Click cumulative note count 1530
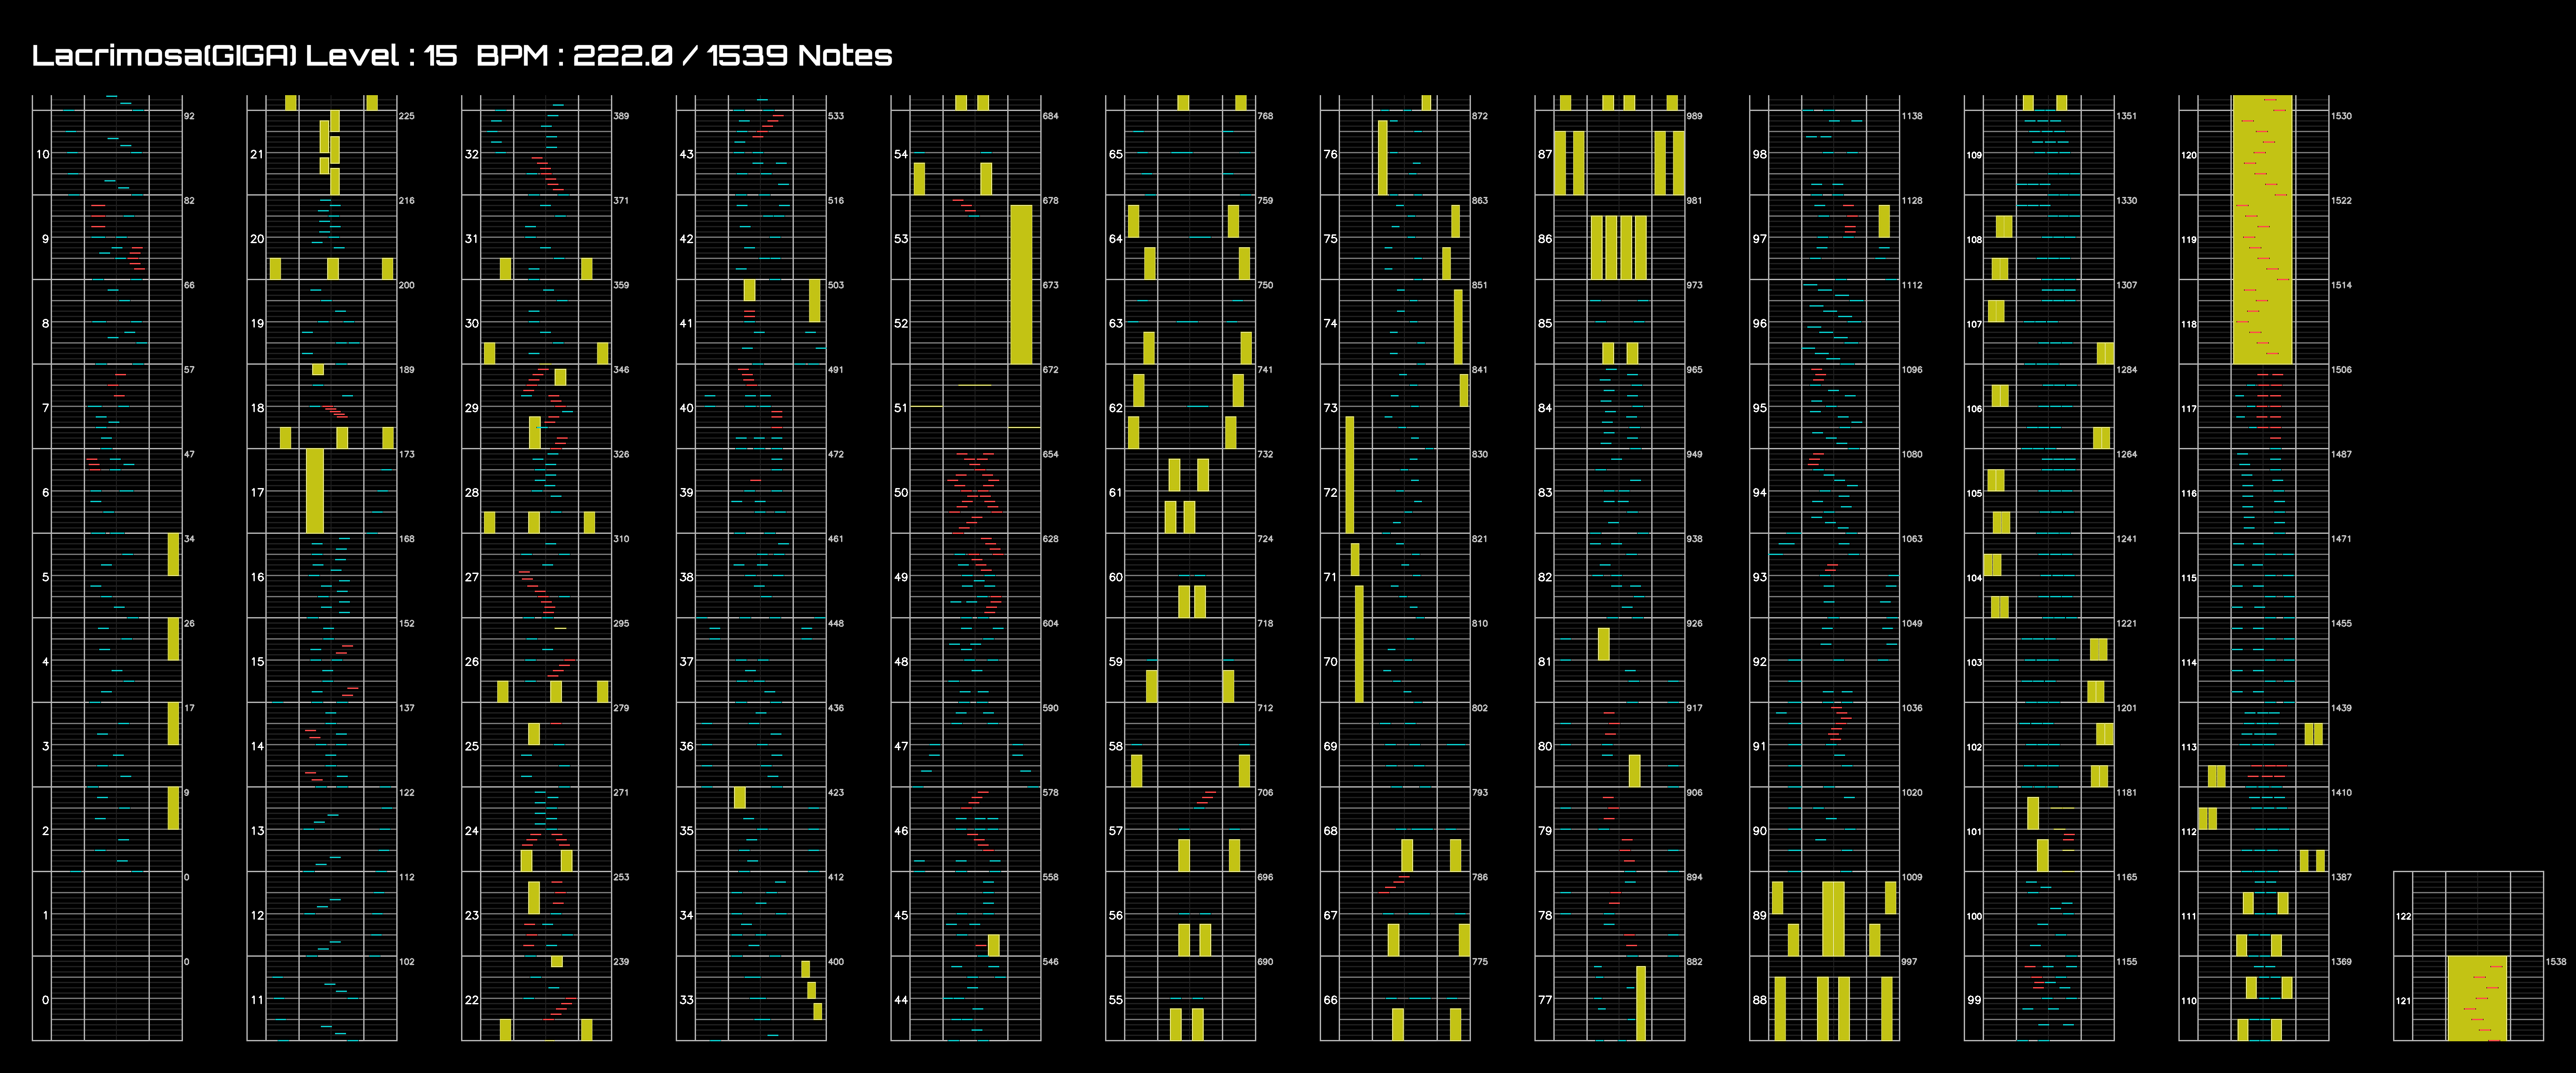 point(2341,116)
